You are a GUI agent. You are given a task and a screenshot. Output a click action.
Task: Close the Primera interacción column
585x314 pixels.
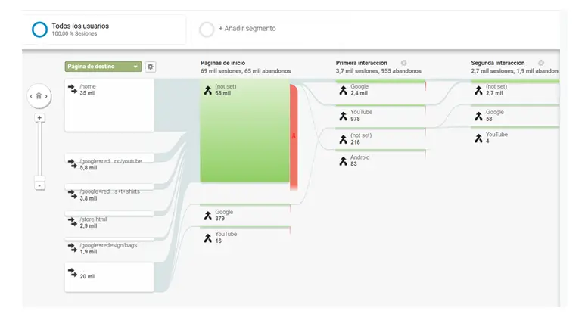coord(403,63)
